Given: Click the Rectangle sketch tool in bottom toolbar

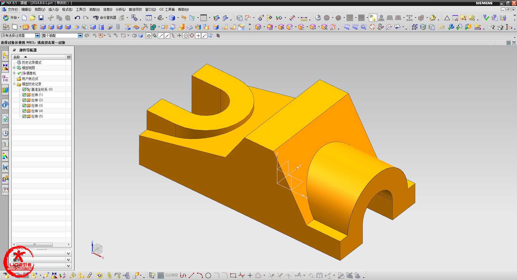Looking at the screenshot, I should pos(233,275).
